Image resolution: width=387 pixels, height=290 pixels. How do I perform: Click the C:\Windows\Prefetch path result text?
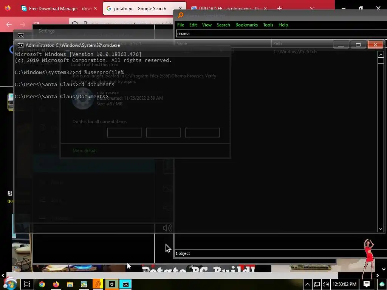point(295,51)
